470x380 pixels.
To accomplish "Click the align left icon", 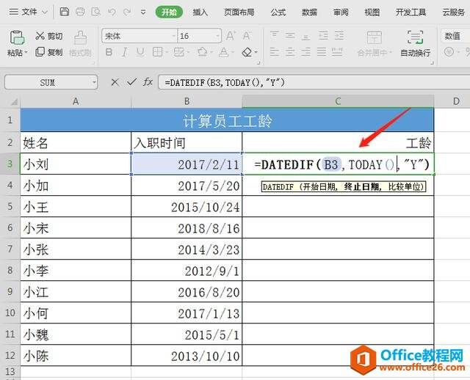I will (x=274, y=52).
